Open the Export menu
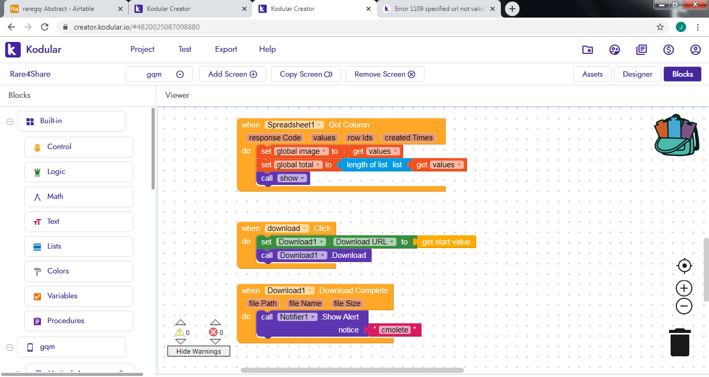Image resolution: width=709 pixels, height=377 pixels. point(226,49)
